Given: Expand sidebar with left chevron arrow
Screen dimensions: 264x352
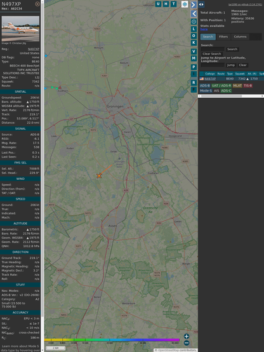Looking at the screenshot, I should click(194, 13).
